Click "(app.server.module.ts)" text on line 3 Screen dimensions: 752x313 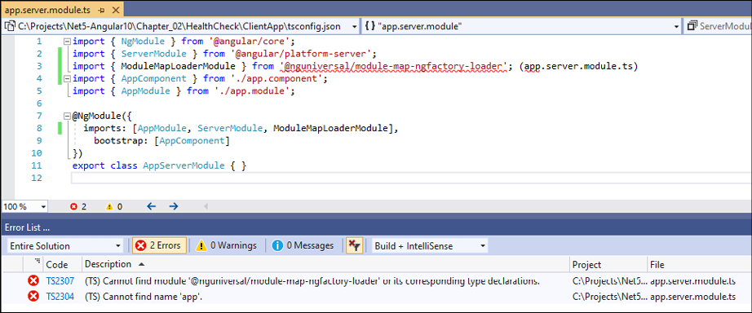(x=578, y=66)
